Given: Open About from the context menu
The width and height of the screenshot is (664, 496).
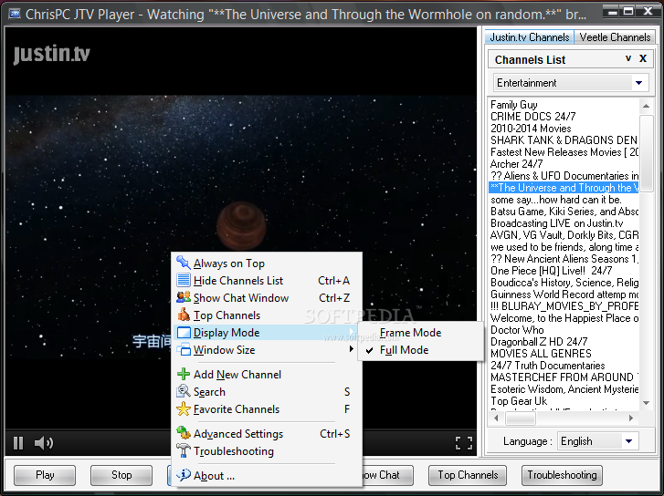Looking at the screenshot, I should tap(267, 475).
